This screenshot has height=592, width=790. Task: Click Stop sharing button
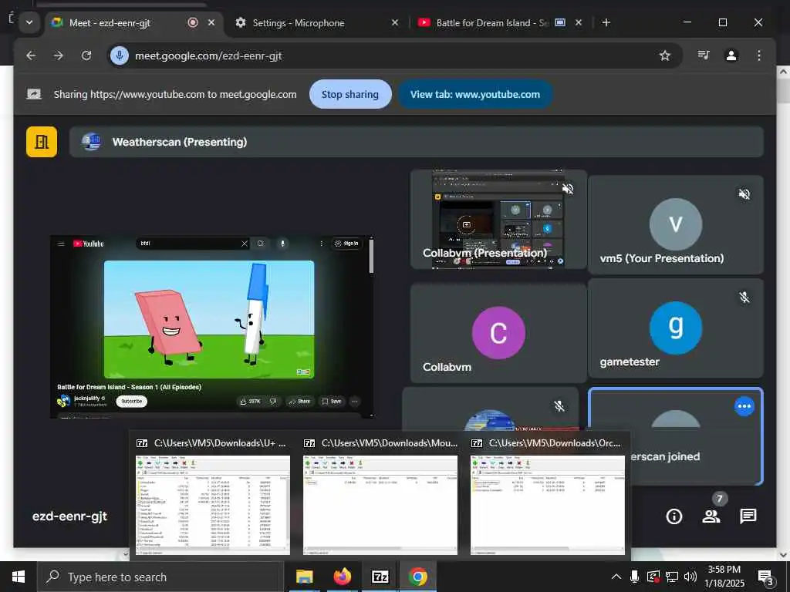pyautogui.click(x=350, y=94)
